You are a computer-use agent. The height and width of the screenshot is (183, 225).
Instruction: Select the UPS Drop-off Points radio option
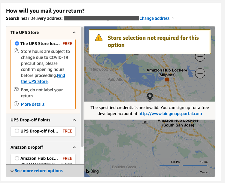coord(17,131)
